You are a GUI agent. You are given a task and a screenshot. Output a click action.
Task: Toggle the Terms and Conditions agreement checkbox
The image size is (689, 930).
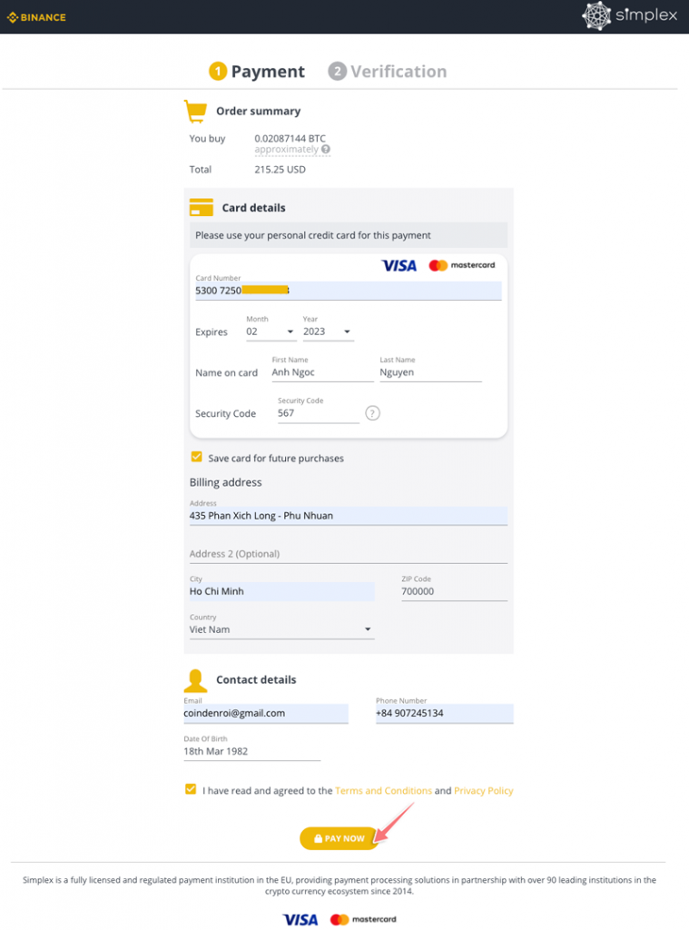click(191, 790)
